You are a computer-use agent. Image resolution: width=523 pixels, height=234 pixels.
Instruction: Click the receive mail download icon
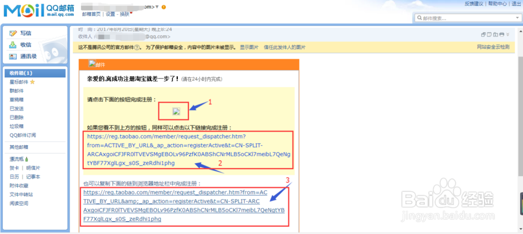coord(13,45)
